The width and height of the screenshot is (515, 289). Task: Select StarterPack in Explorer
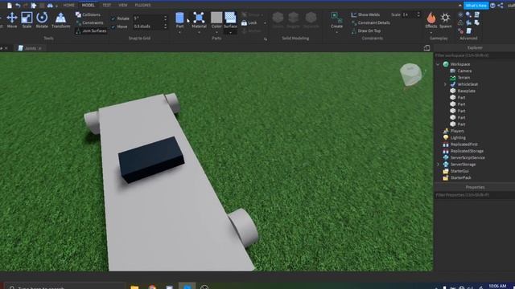click(x=460, y=177)
